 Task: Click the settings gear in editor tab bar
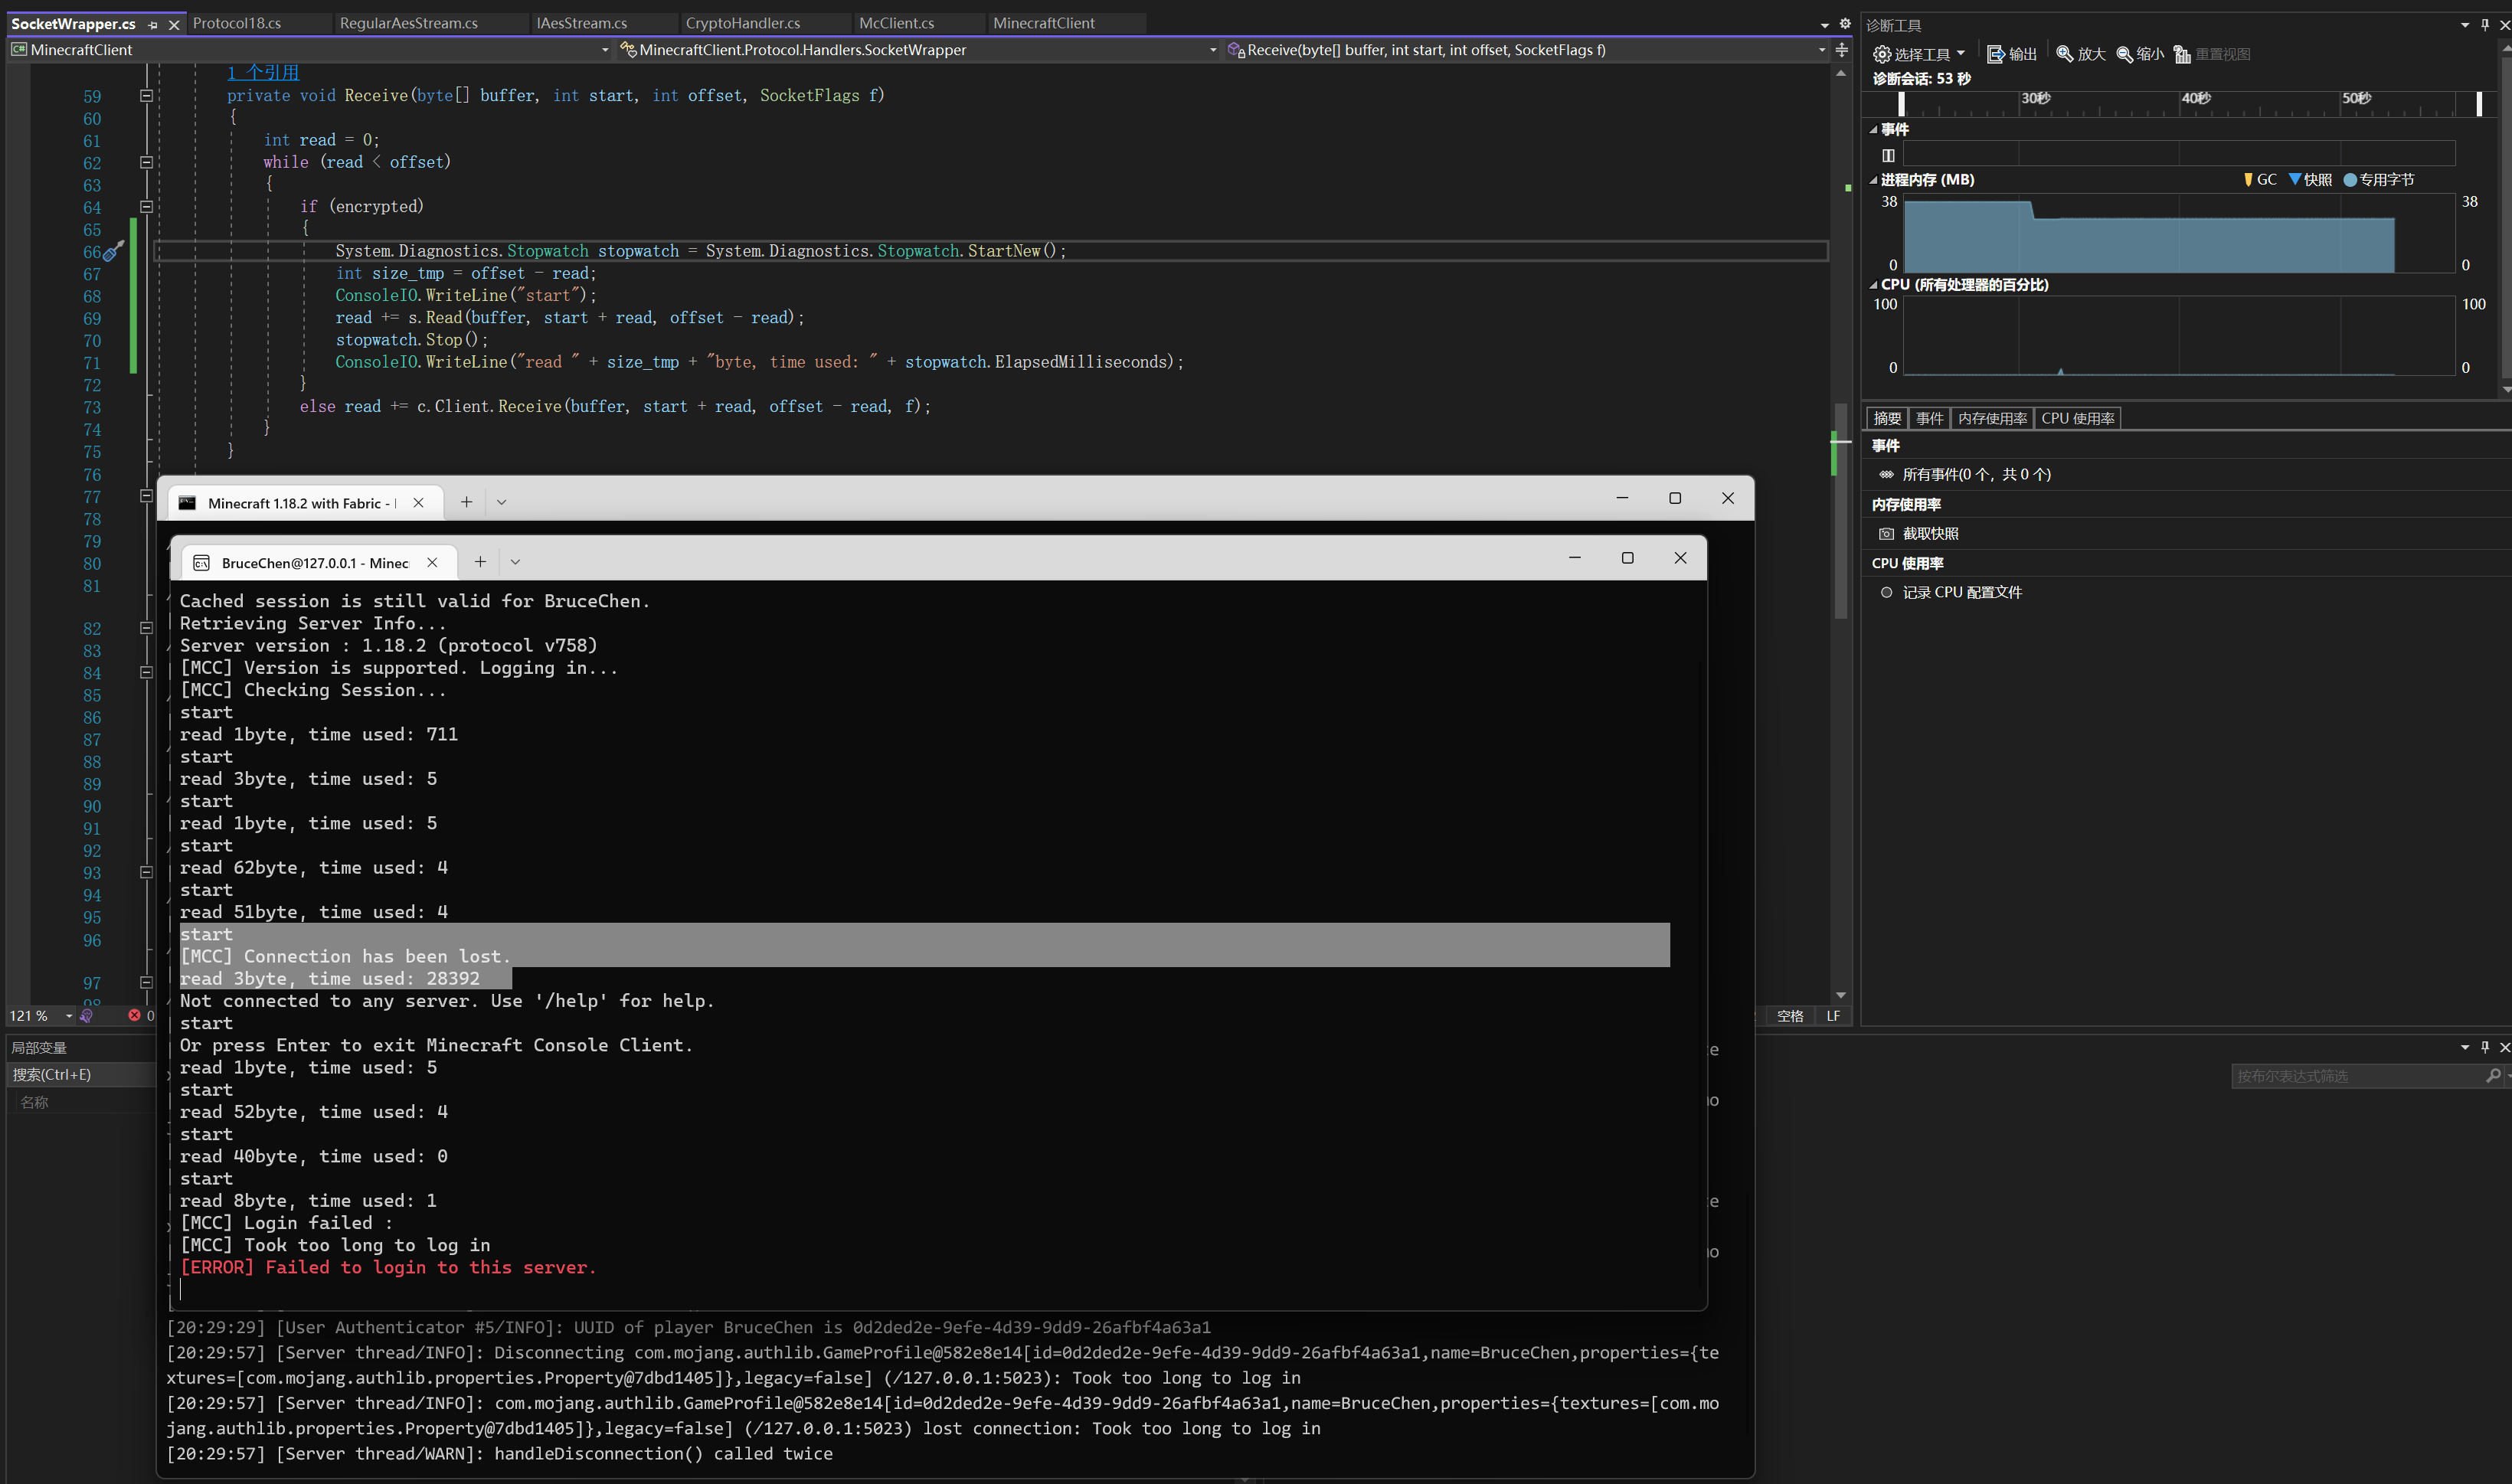point(1845,23)
